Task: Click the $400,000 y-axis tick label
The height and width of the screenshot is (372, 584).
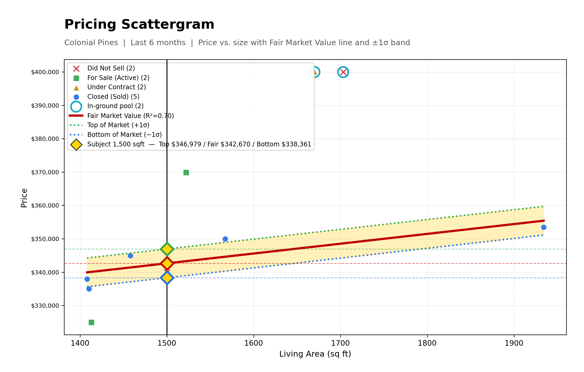Action: coord(45,72)
